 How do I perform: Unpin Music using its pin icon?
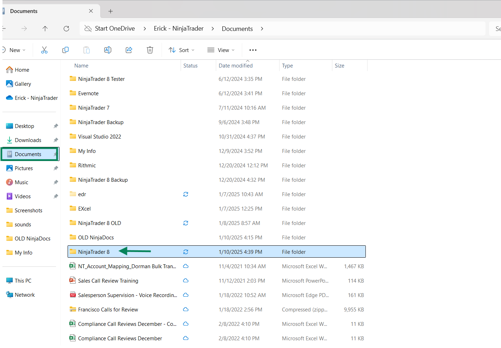56,182
